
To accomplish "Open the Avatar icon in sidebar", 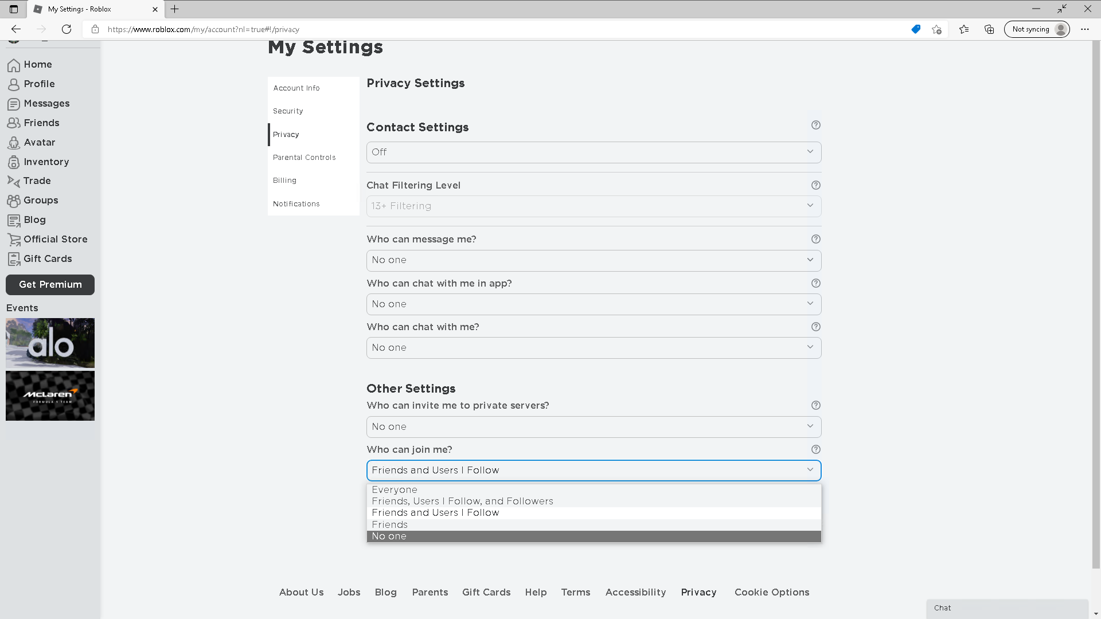I will coord(14,143).
